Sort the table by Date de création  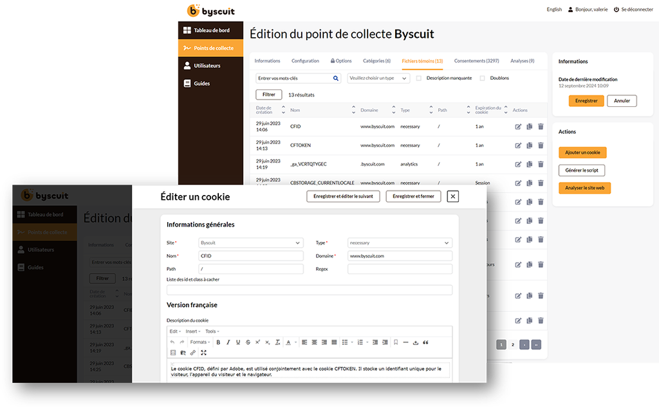(283, 110)
